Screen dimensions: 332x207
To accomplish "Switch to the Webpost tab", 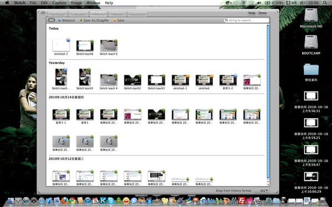I will tap(79, 13).
